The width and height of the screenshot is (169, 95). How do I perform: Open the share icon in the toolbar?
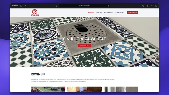[147, 6]
